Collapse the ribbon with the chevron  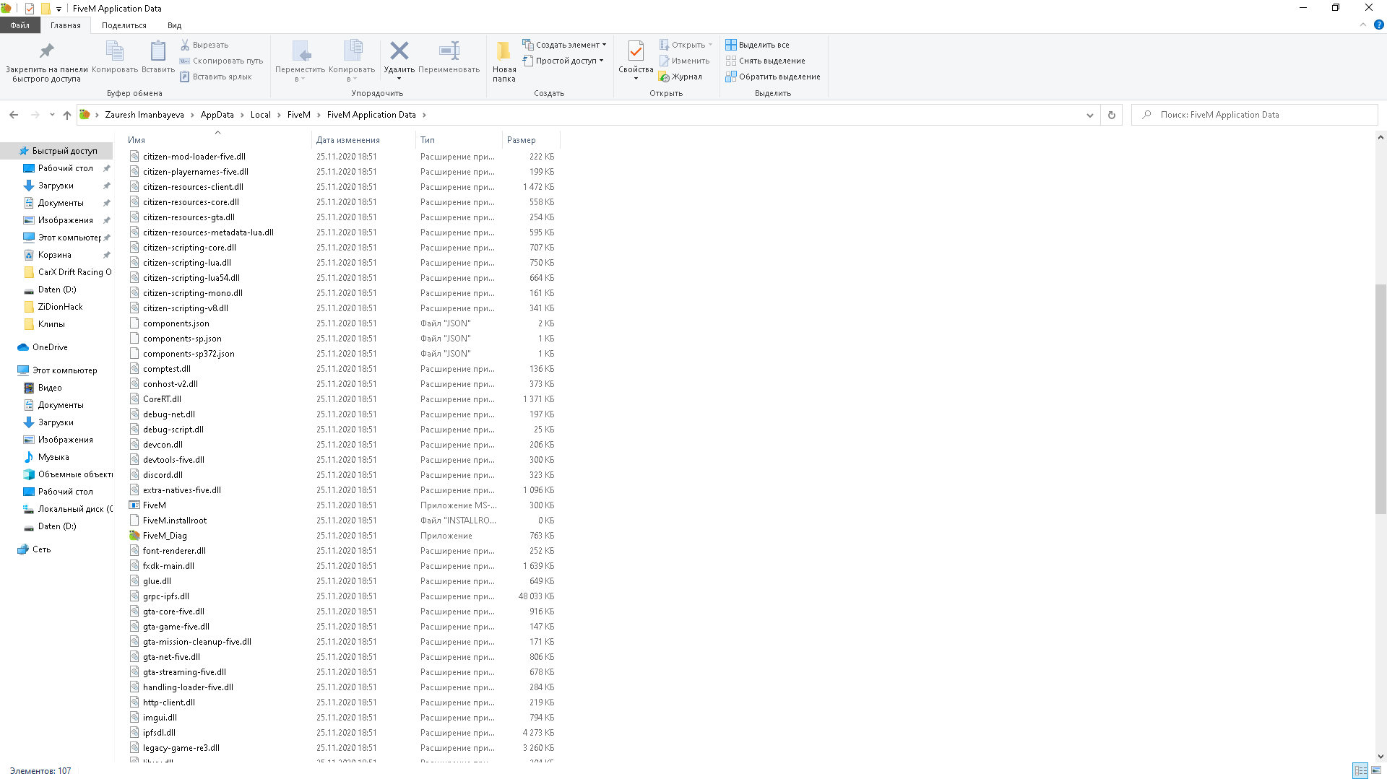(x=1363, y=25)
